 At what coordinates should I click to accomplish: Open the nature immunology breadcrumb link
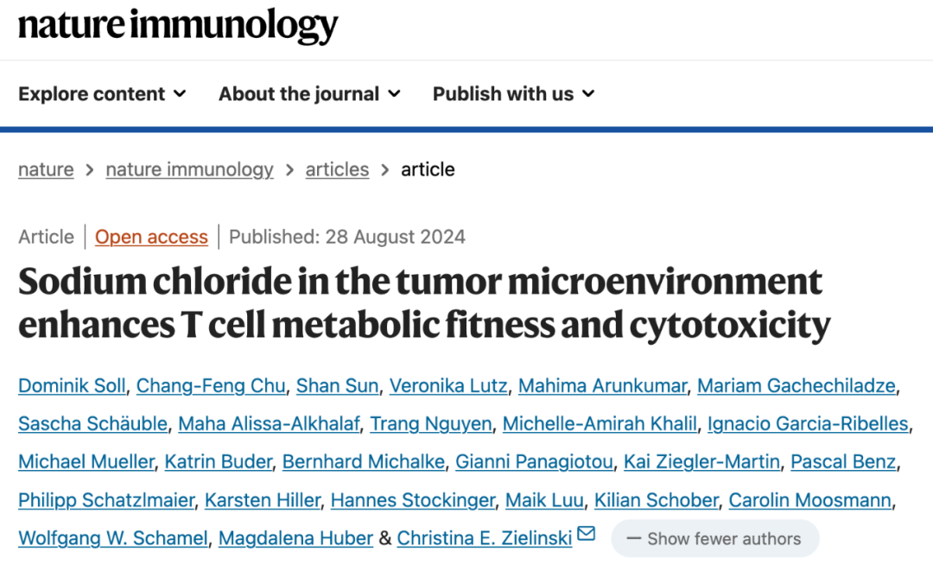click(x=190, y=169)
